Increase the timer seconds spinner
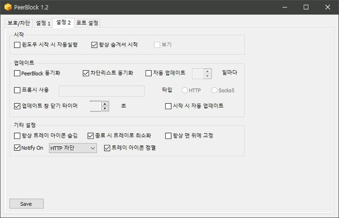 coord(105,104)
